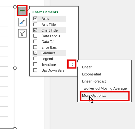Viewport: 135px width, 129px height.
Task: Uncheck the Chart Title checkbox
Action: pyautogui.click(x=35, y=30)
